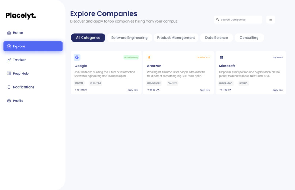The image size is (295, 190).
Task: Click the Placelyt logo
Action: point(21,16)
